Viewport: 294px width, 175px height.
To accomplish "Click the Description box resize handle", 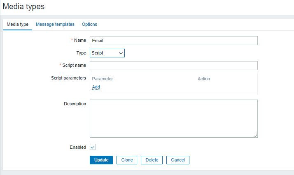I will pyautogui.click(x=255, y=135).
